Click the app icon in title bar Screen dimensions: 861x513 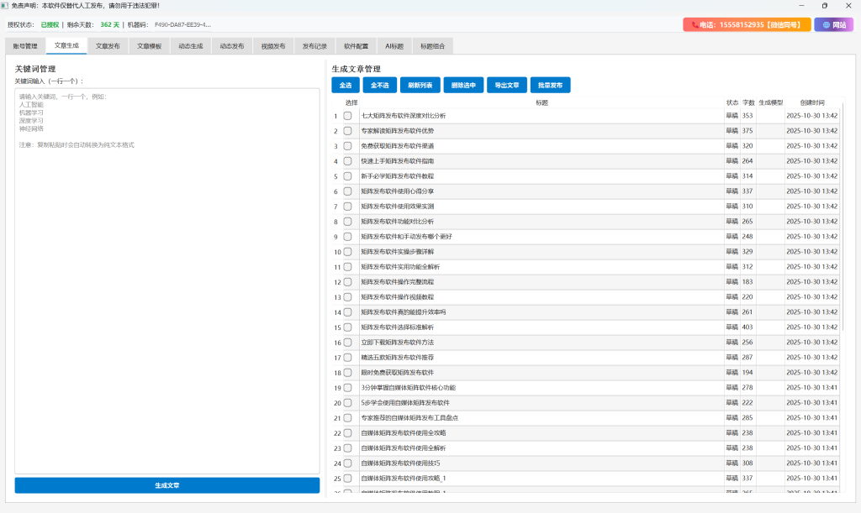pos(6,6)
